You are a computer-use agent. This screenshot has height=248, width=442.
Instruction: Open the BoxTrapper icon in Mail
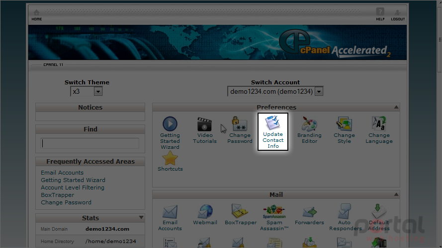click(x=241, y=215)
